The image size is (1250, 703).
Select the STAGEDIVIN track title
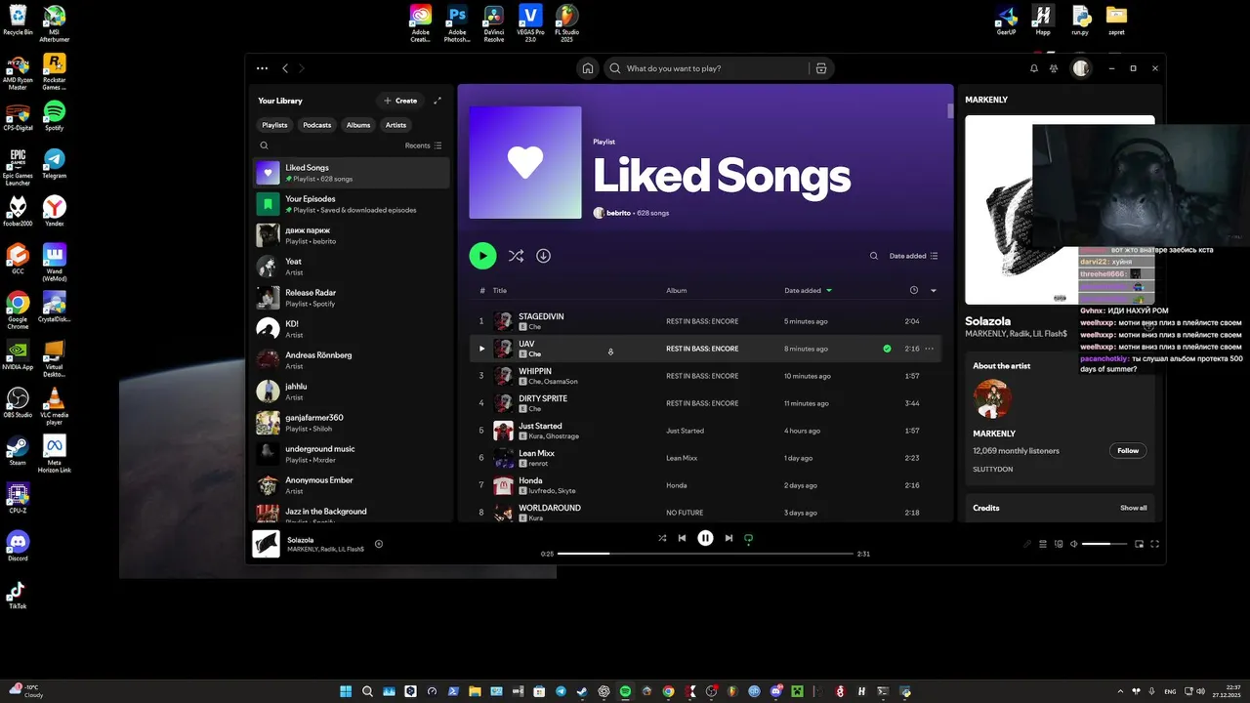541,316
